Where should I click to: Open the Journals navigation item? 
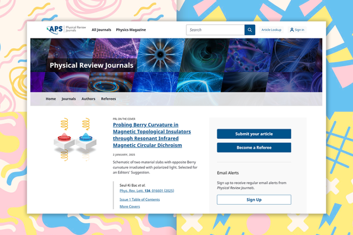[x=68, y=99]
